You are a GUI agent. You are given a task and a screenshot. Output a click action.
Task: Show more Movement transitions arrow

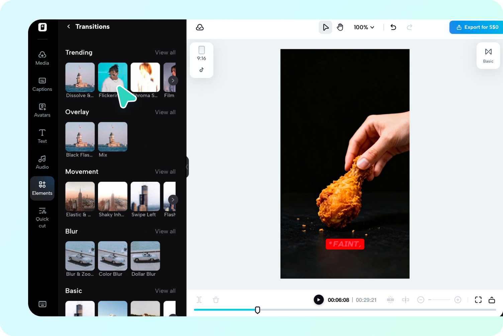point(173,200)
